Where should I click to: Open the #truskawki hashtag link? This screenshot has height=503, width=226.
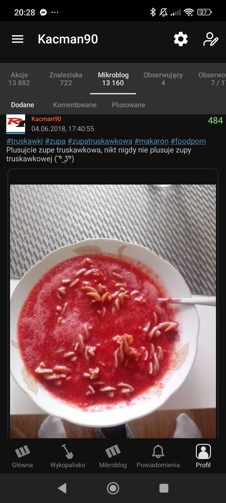click(24, 141)
